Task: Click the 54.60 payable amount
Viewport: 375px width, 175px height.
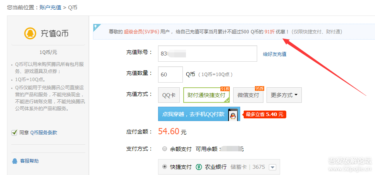Action: click(169, 131)
